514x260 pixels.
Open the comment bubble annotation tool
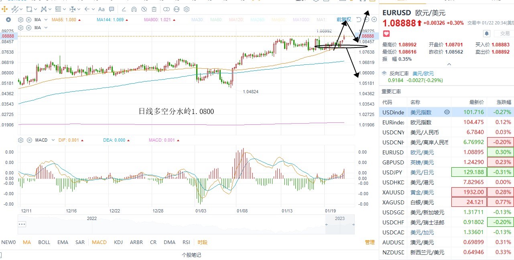click(x=112, y=9)
